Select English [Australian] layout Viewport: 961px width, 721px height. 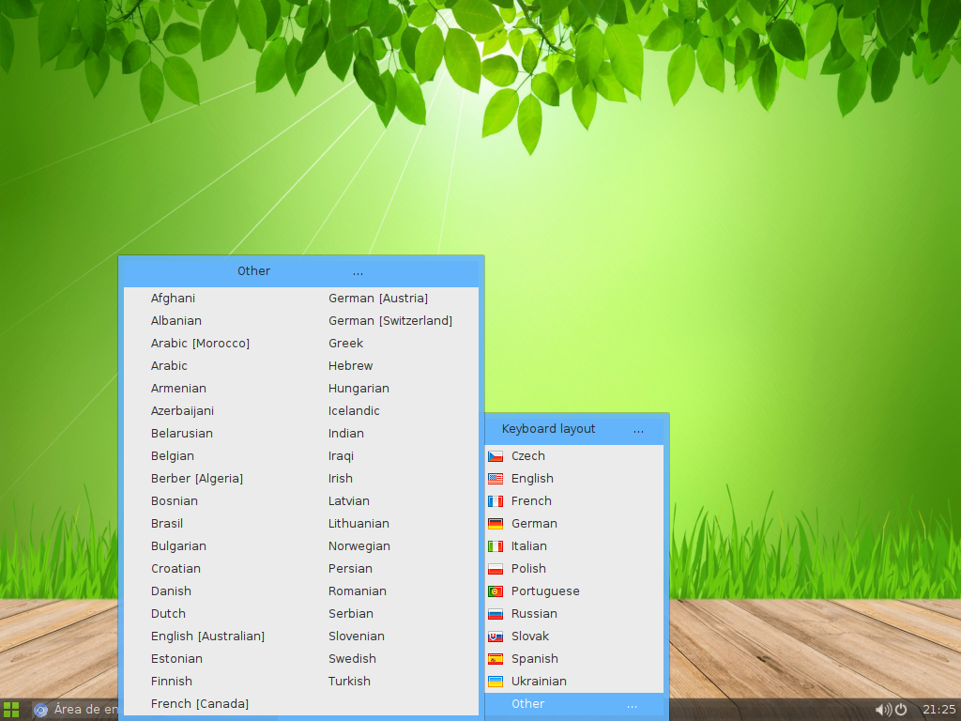[x=207, y=637]
